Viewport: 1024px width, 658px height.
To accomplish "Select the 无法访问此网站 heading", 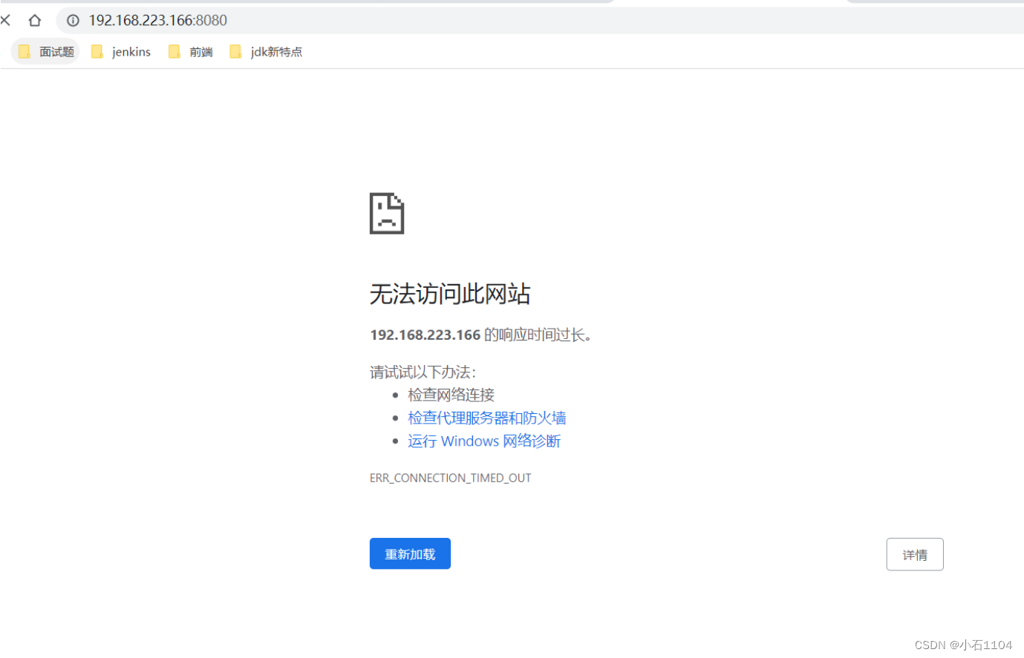I will [x=450, y=294].
